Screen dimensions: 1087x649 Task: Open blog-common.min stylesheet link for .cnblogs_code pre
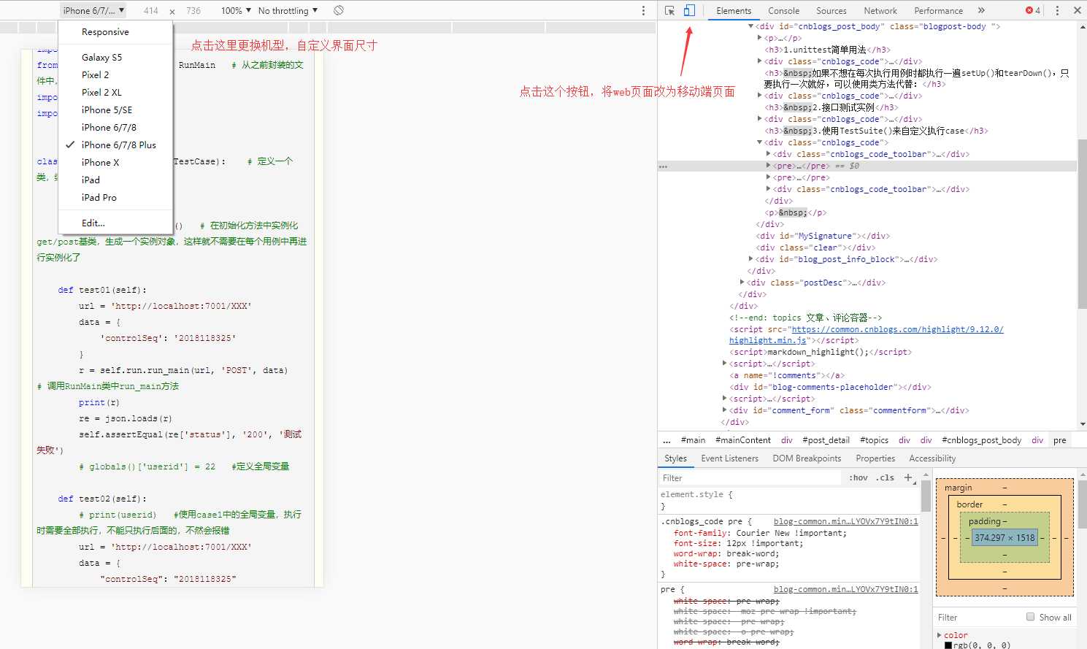click(x=846, y=521)
